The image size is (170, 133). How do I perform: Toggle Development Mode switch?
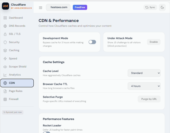click(92, 42)
